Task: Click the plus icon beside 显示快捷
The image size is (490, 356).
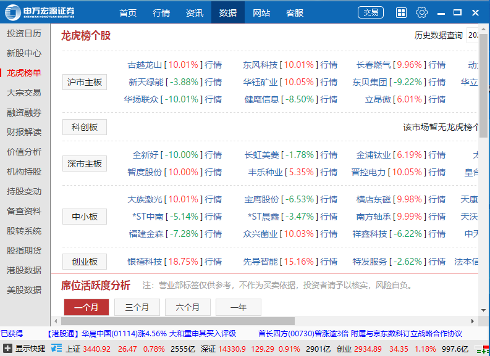Action: click(7, 348)
